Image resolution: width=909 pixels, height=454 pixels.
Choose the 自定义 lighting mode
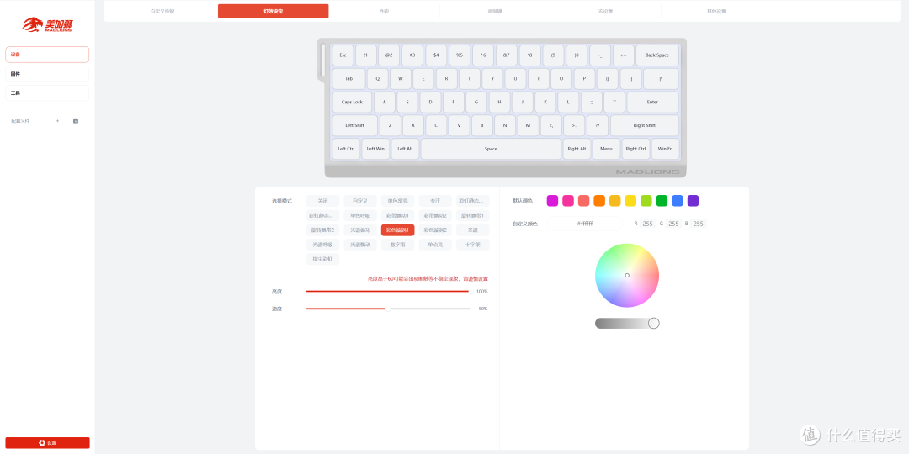pyautogui.click(x=360, y=201)
